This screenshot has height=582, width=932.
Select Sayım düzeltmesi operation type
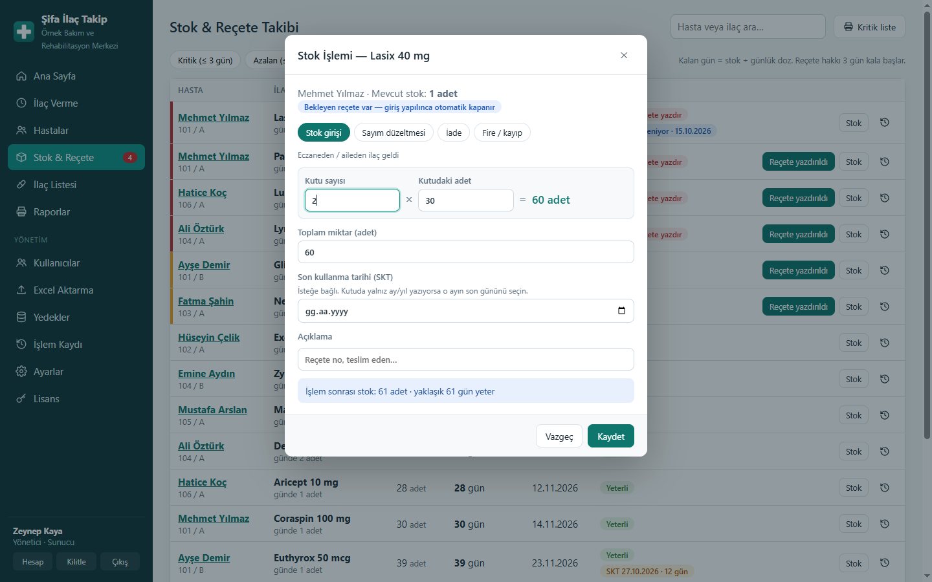(x=394, y=133)
